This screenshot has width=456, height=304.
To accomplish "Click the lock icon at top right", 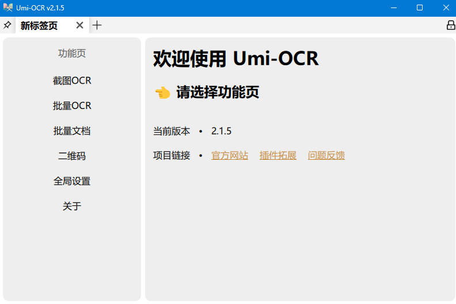I will pos(451,25).
